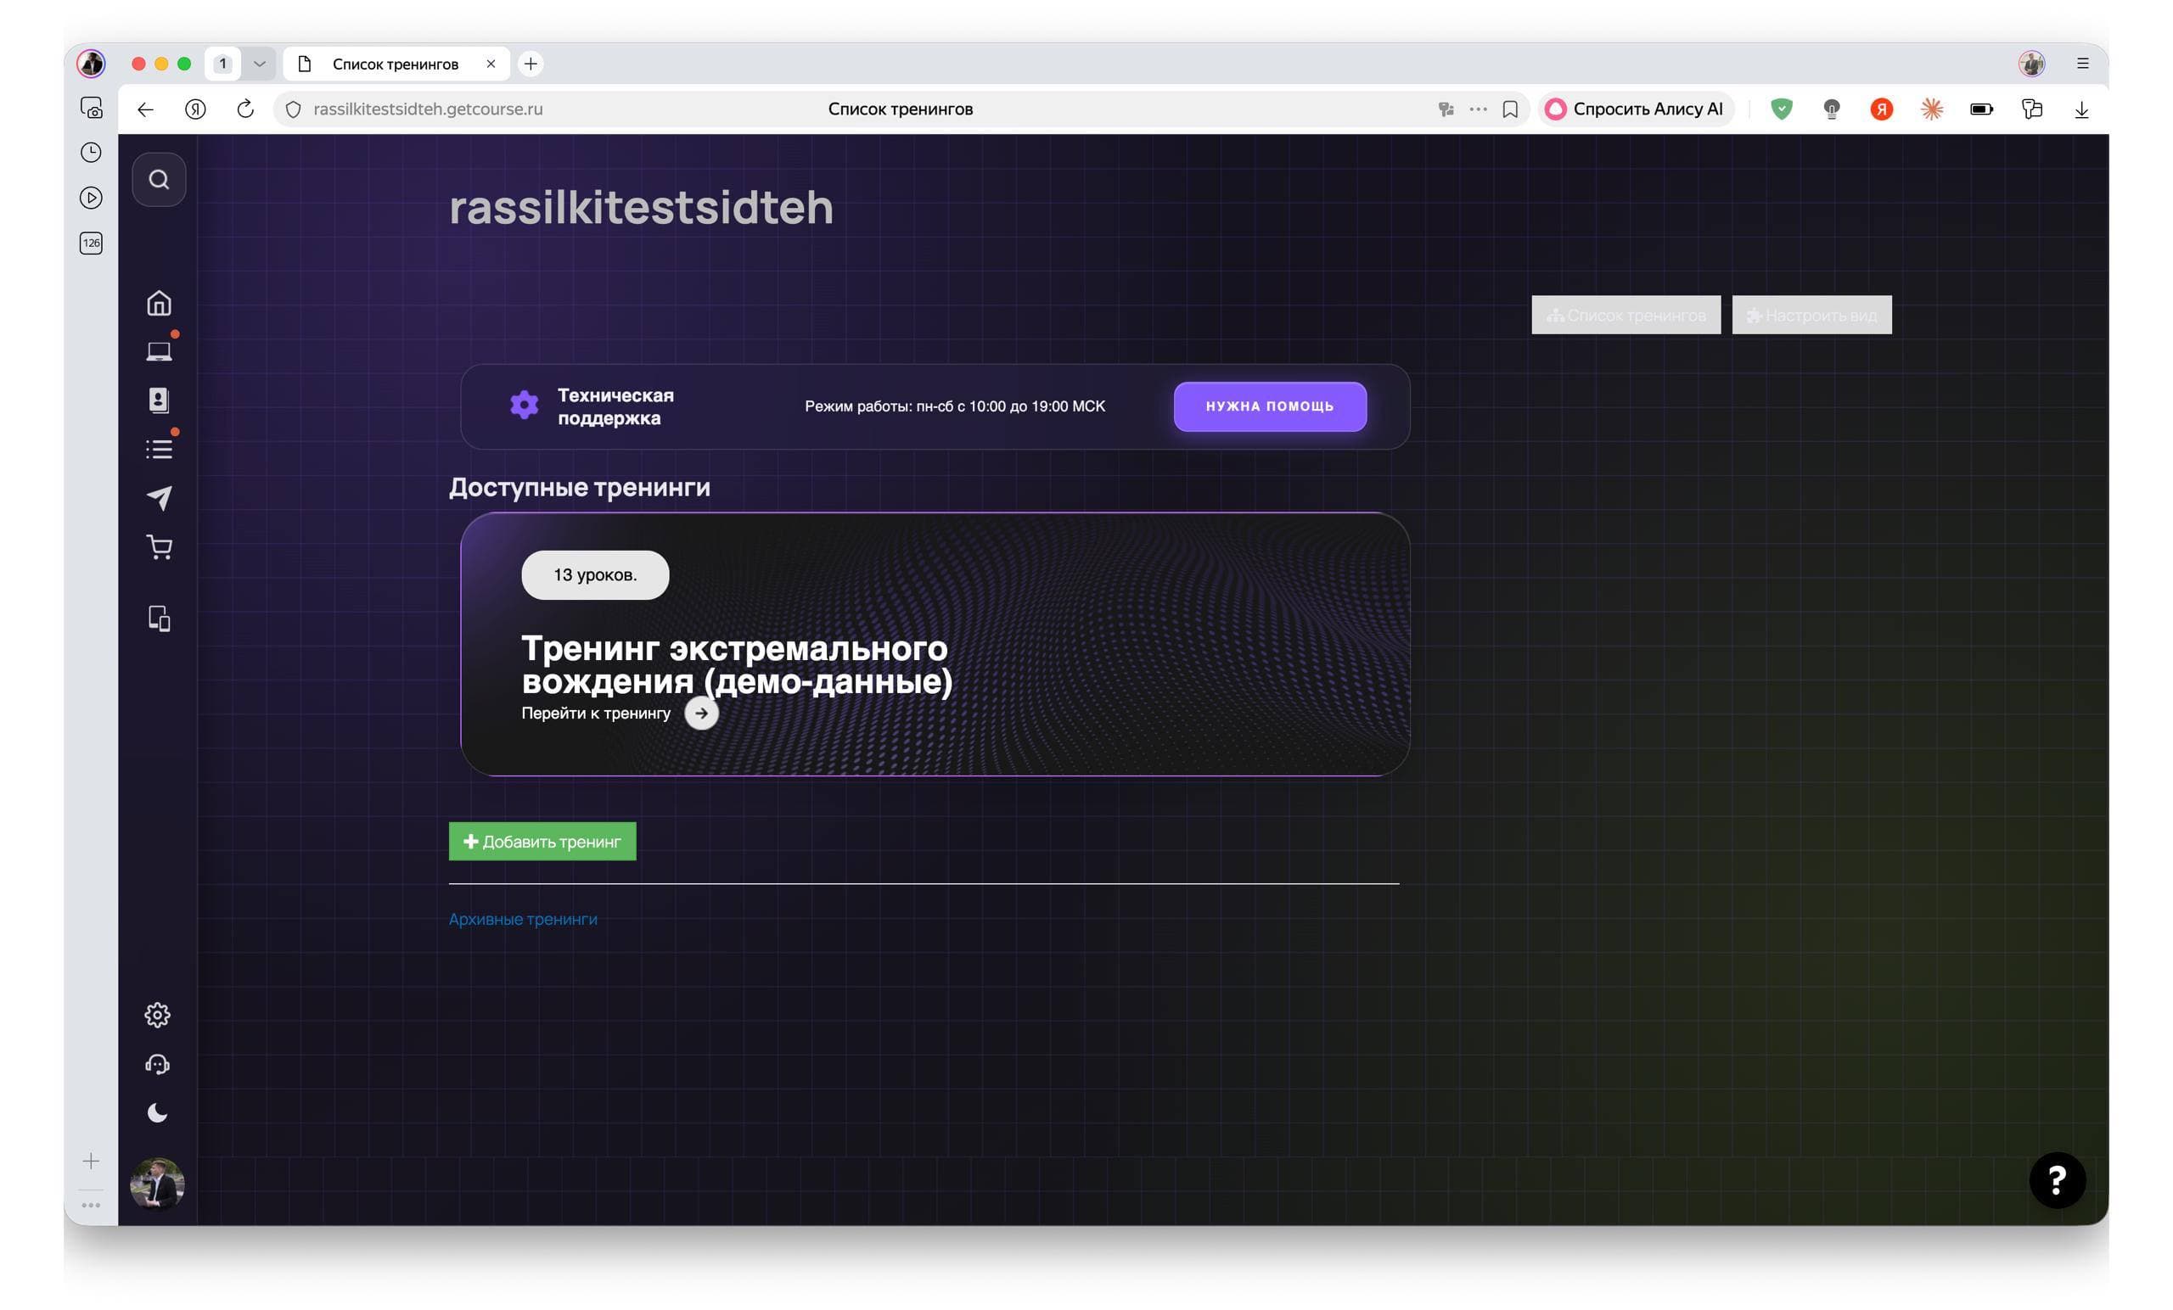Expand the tab group dropdown chevron
This screenshot has height=1310, width=2173.
point(259,64)
